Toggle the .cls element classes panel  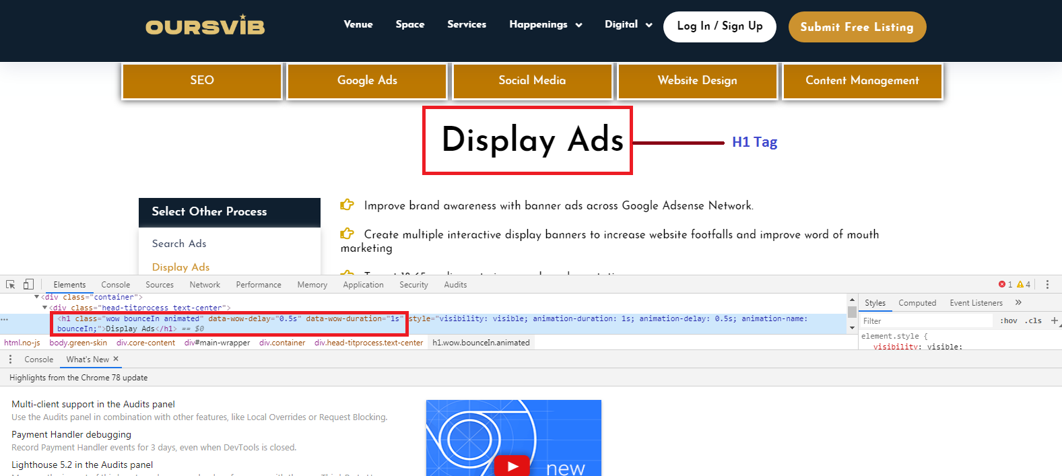coord(1033,321)
